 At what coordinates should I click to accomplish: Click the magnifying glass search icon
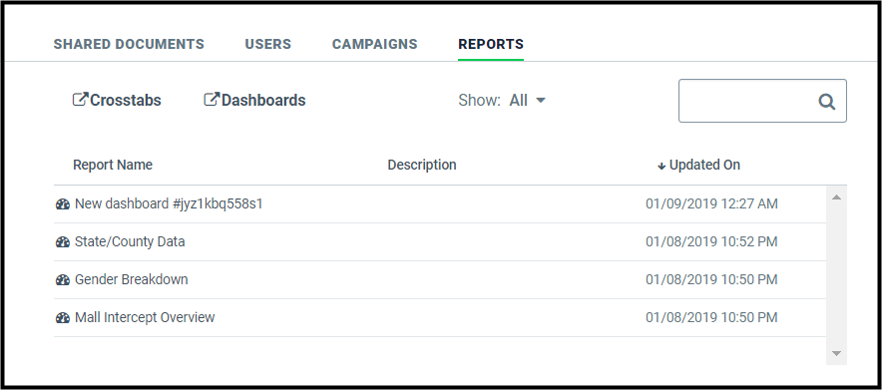tap(826, 101)
